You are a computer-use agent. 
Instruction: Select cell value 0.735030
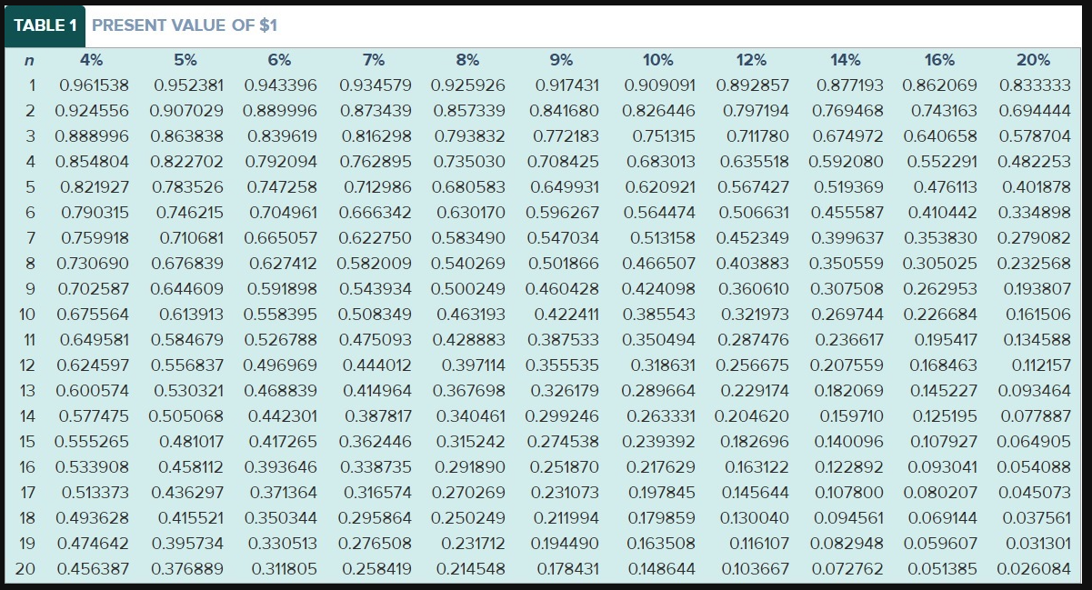pyautogui.click(x=469, y=162)
